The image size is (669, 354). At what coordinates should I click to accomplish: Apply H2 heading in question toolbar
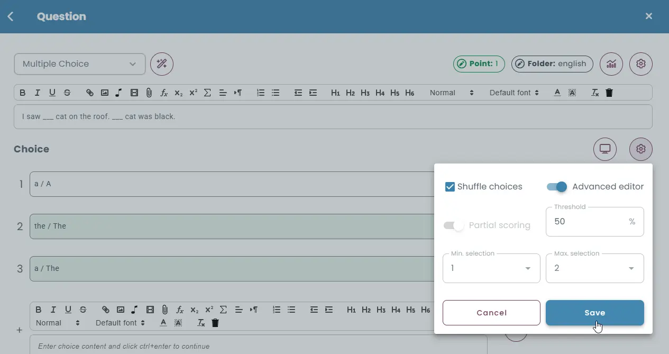(350, 93)
